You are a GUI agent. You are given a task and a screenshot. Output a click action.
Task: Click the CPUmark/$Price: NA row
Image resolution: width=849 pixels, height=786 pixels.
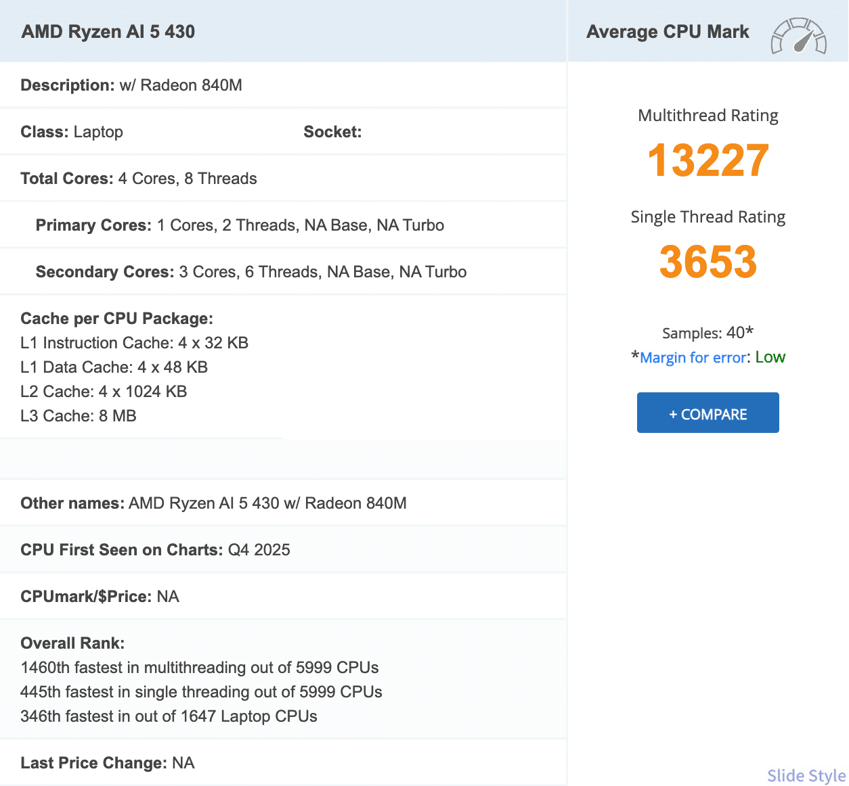(283, 597)
